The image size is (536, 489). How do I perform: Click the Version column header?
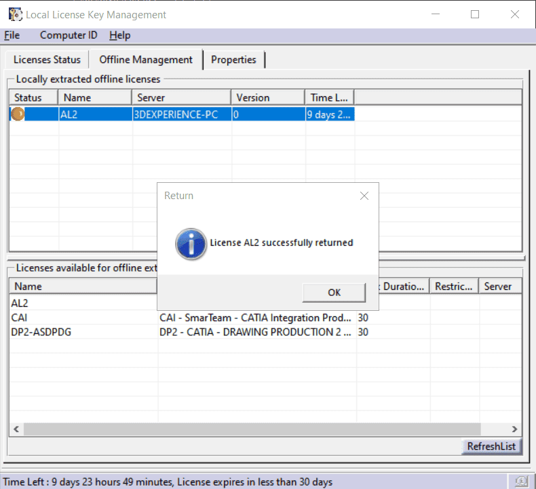pos(268,98)
